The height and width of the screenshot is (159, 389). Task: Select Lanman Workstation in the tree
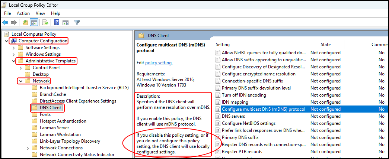click(60, 134)
